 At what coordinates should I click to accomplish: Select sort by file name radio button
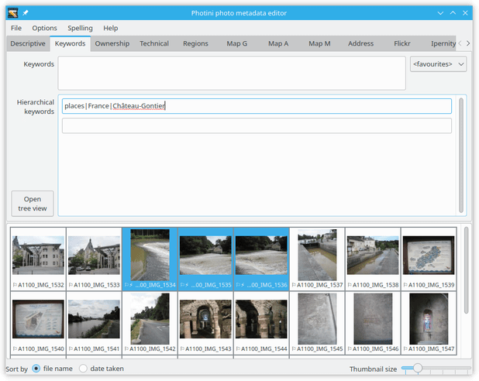(36, 369)
